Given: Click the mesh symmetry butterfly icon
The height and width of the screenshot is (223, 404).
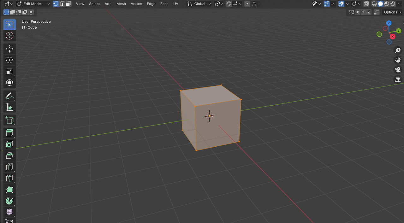Looking at the screenshot, I should coord(352,12).
